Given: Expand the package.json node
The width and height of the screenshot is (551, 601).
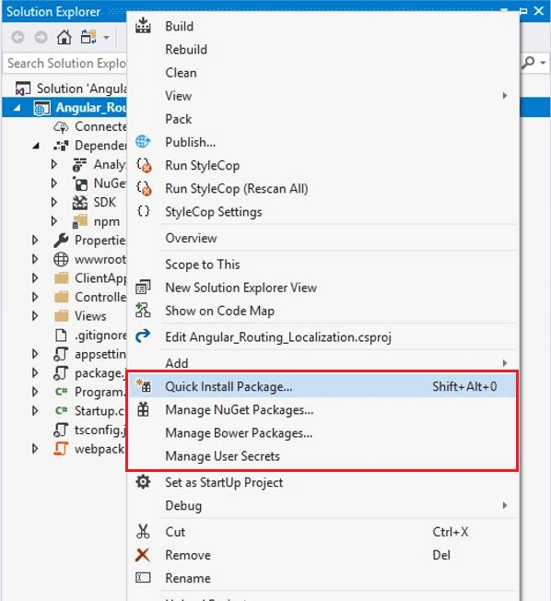Looking at the screenshot, I should point(35,372).
